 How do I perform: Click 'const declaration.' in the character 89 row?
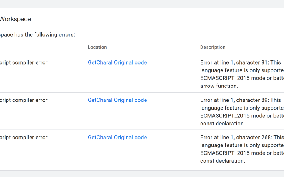222,124
